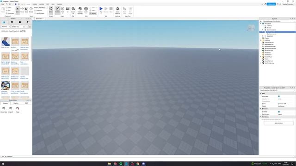The height and width of the screenshot is (166, 296).
Task: Select the Toolbox Creations bulb icon
Action: [x=28, y=22]
